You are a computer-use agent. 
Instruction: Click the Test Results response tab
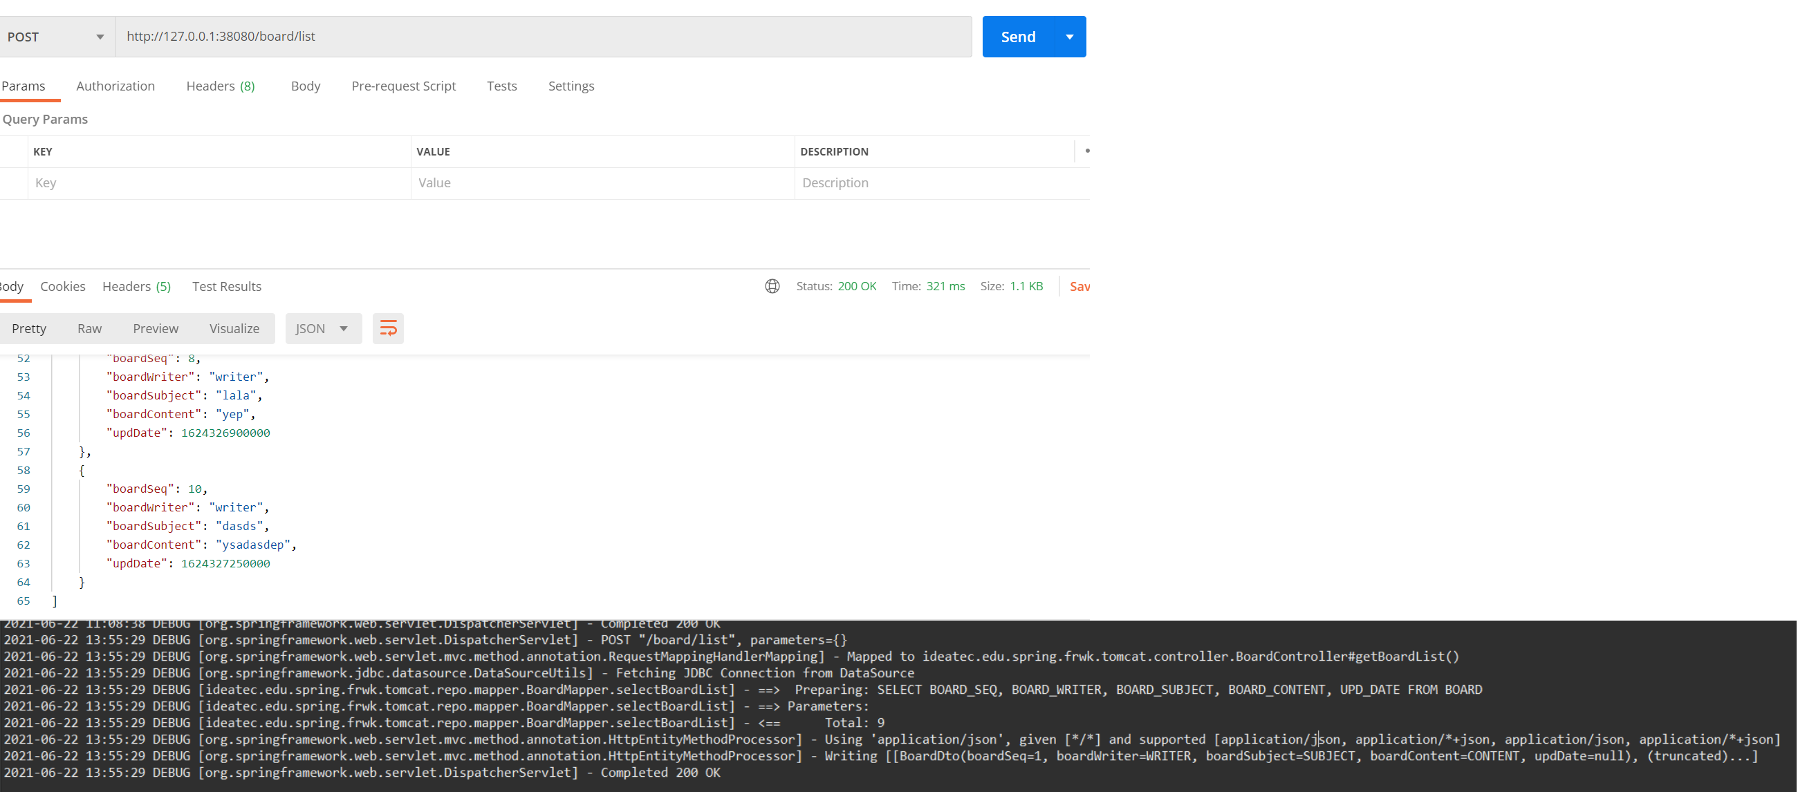coord(226,285)
